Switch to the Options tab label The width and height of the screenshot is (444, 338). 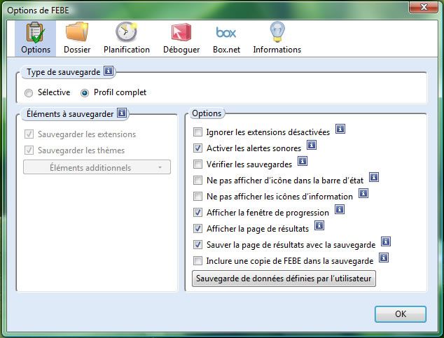point(36,50)
